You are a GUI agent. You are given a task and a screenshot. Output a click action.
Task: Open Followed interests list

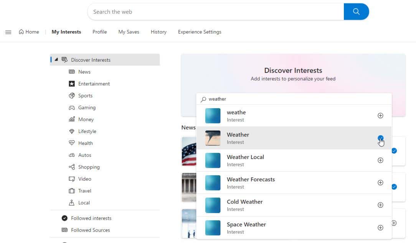tap(91, 218)
